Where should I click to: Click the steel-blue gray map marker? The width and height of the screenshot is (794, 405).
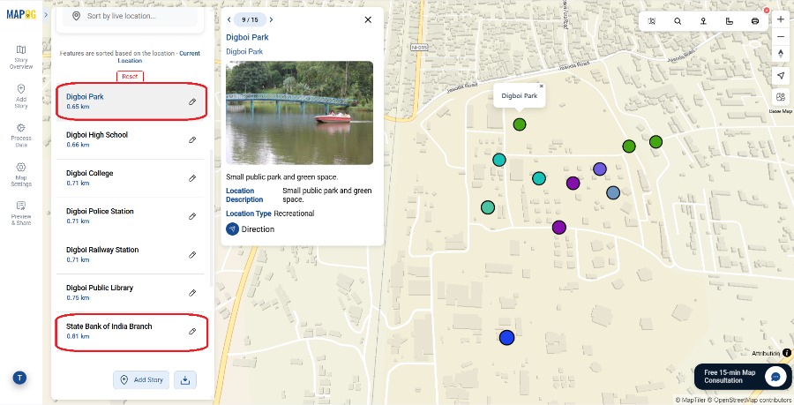pyautogui.click(x=613, y=192)
